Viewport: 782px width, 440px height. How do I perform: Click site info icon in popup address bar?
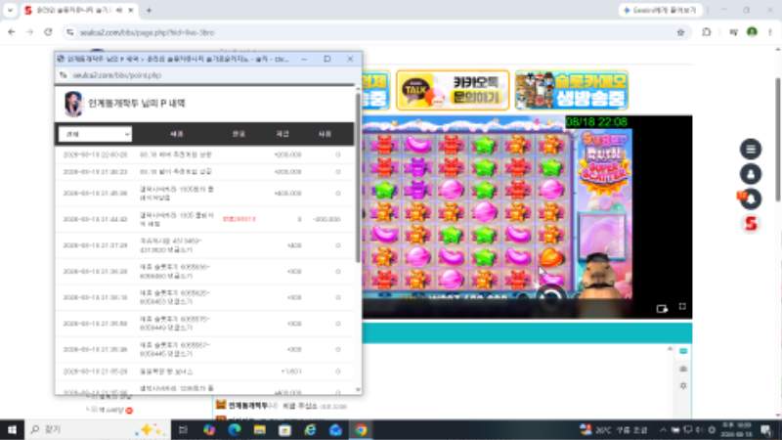click(64, 75)
